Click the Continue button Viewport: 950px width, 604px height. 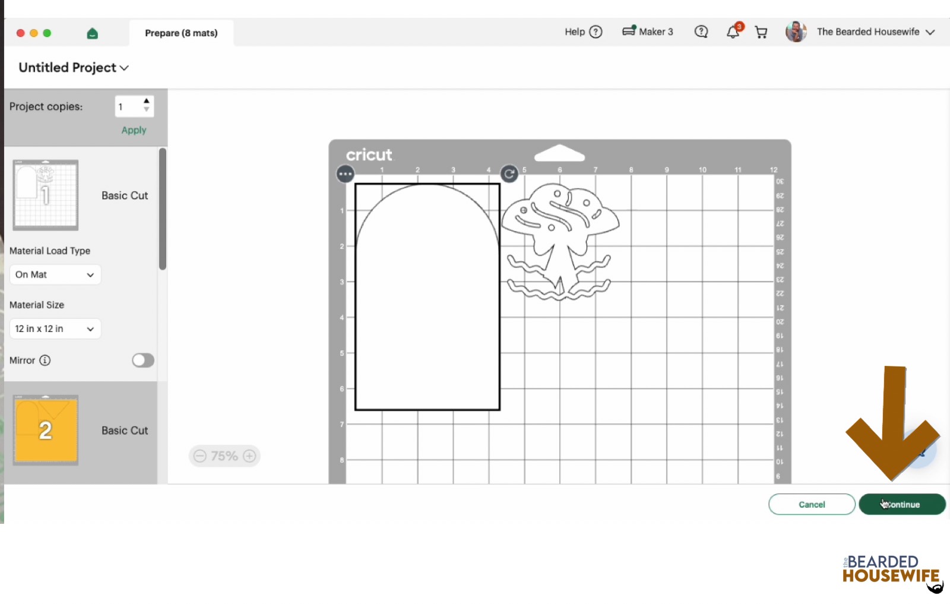(x=902, y=504)
